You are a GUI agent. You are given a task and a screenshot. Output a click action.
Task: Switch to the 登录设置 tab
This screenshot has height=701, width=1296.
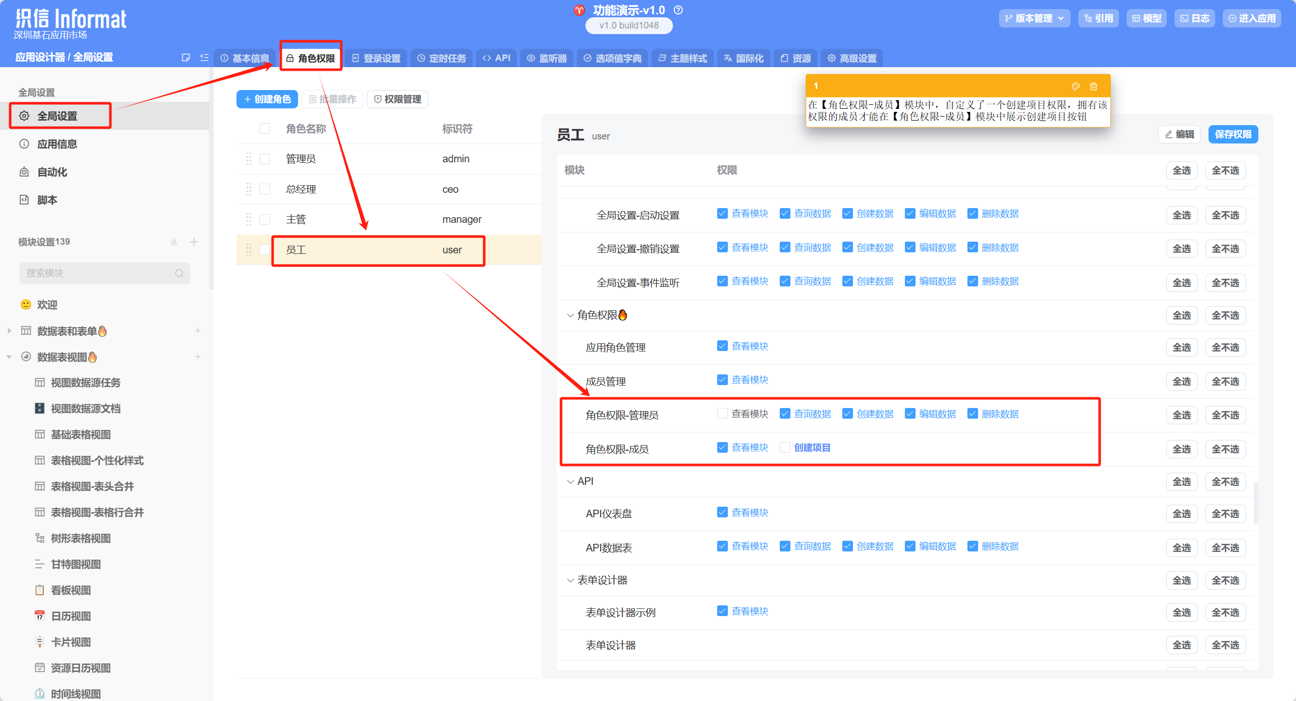pos(376,58)
